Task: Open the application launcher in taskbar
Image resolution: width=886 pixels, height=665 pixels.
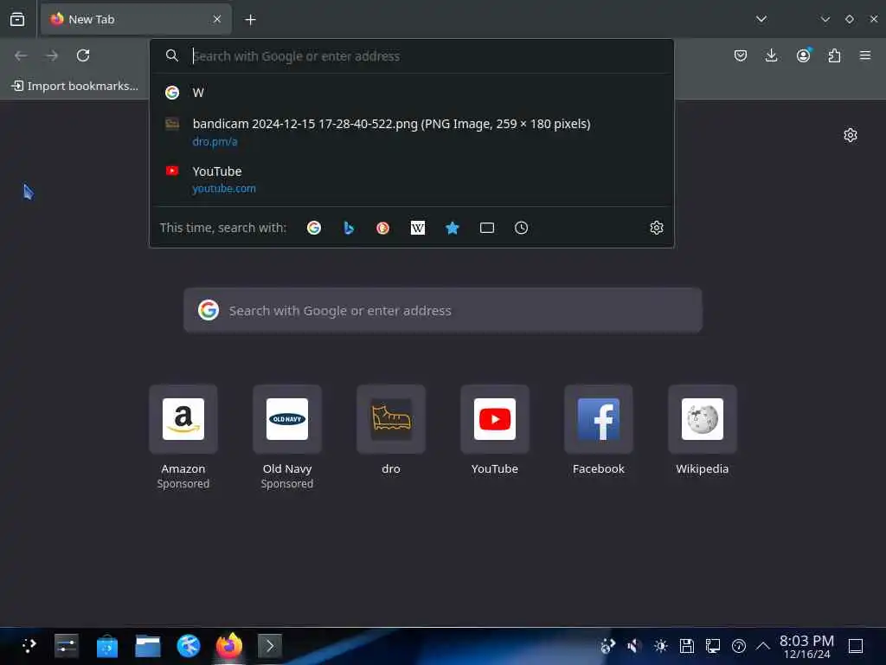Action: click(29, 646)
